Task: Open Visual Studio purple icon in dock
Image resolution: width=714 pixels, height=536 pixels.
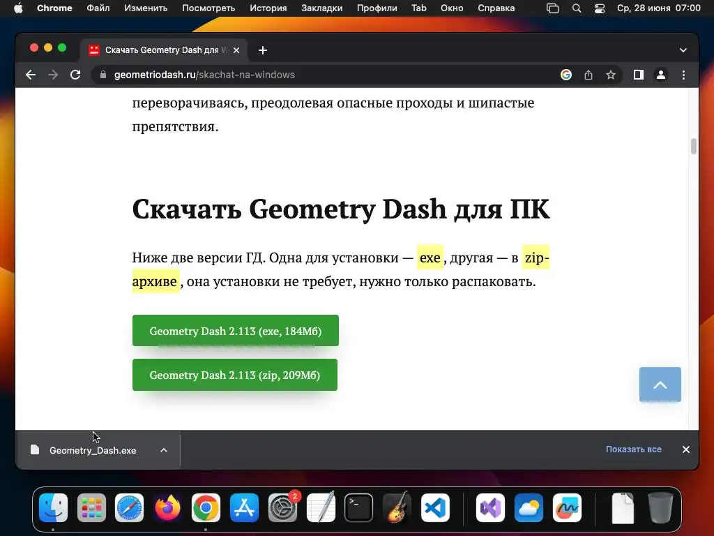Action: (x=490, y=507)
